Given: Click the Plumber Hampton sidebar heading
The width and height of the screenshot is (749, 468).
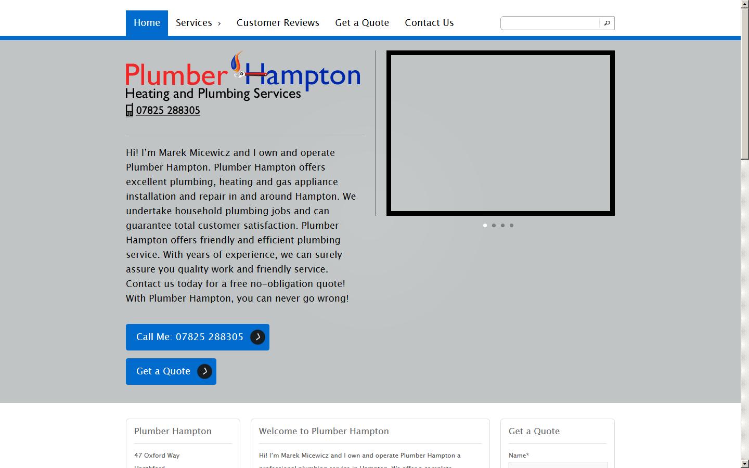Looking at the screenshot, I should click(x=173, y=431).
